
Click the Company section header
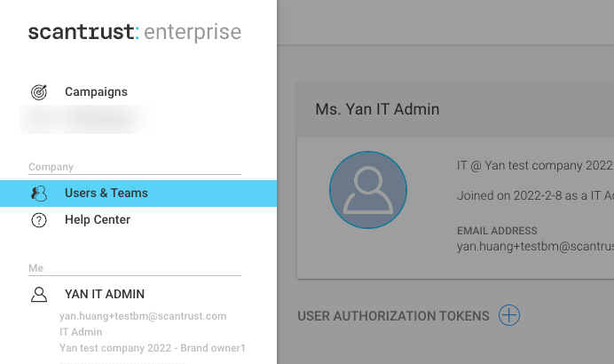[51, 167]
